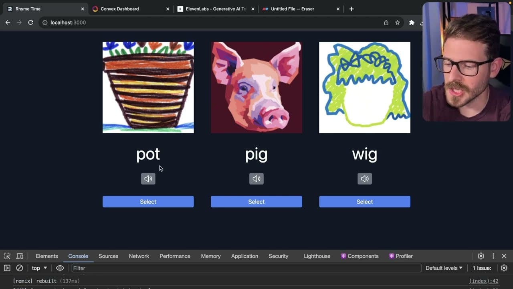Open console settings gear
The image size is (513, 289).
504,268
